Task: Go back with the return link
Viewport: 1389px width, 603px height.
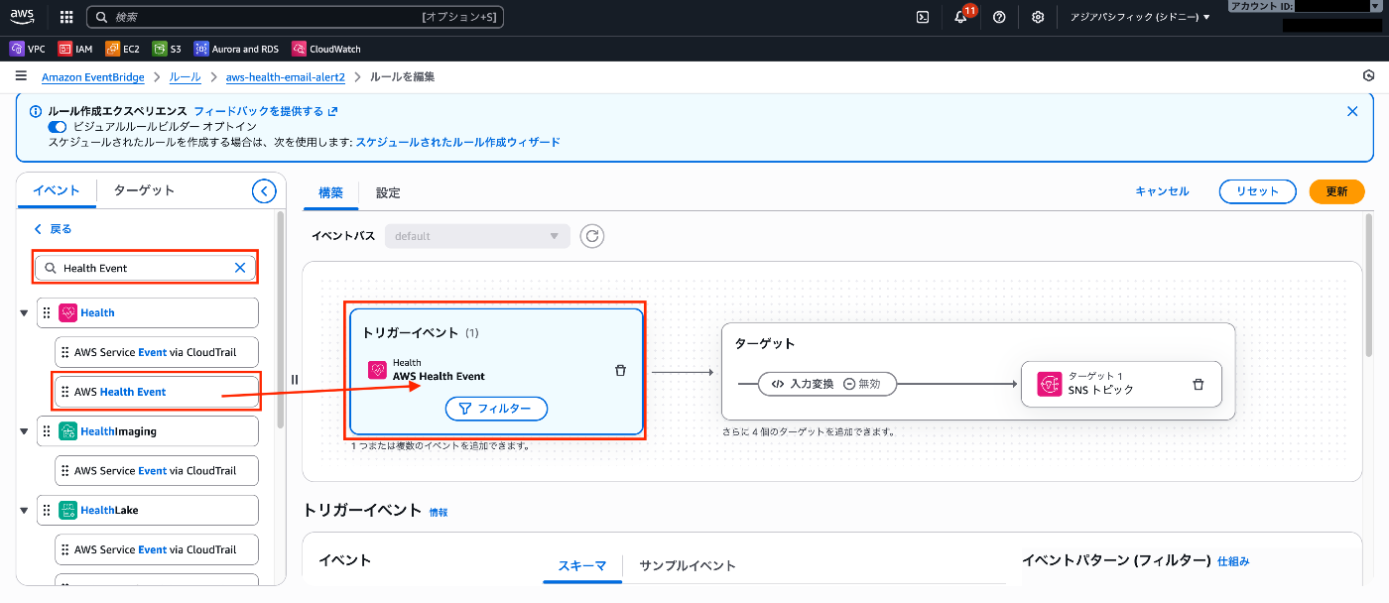Action: 54,229
